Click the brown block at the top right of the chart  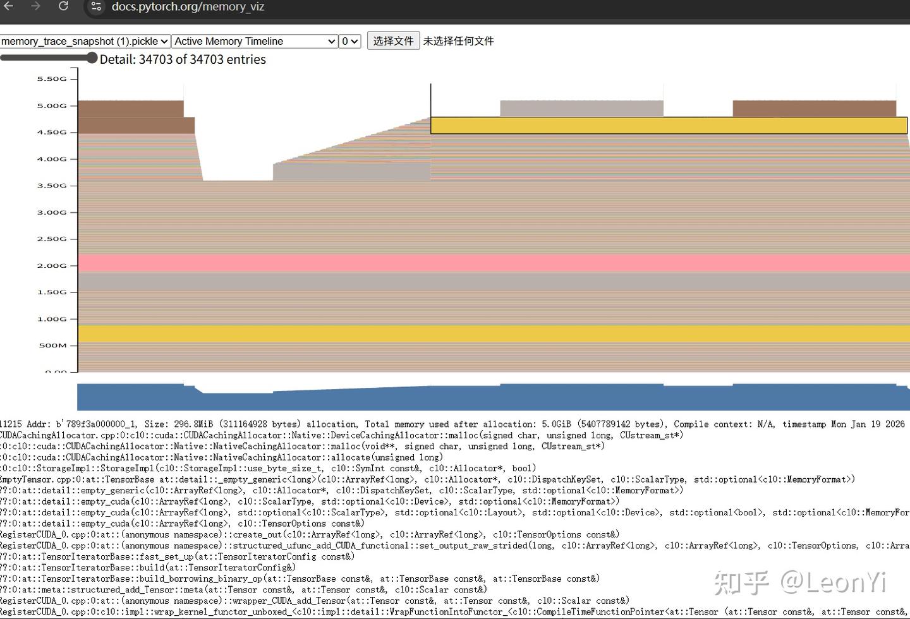pyautogui.click(x=814, y=109)
